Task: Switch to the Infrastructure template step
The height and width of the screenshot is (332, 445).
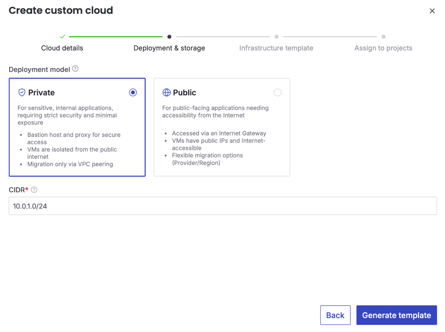Action: click(x=276, y=48)
